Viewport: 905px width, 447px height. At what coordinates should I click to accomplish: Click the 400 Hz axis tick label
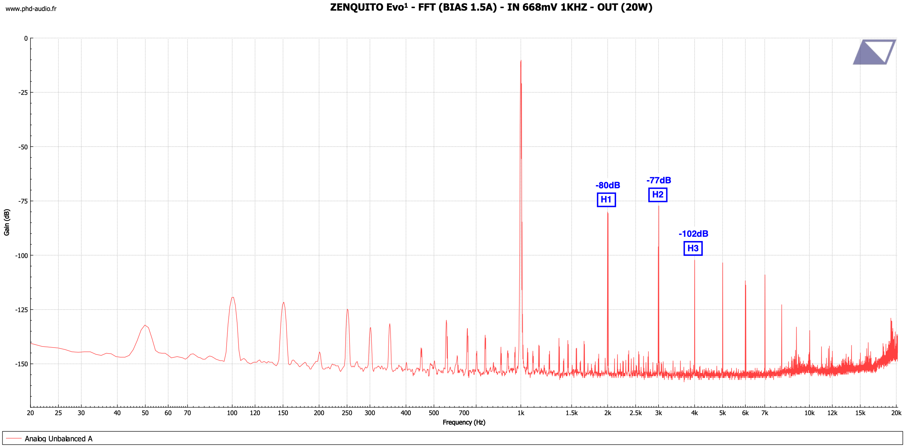(406, 413)
